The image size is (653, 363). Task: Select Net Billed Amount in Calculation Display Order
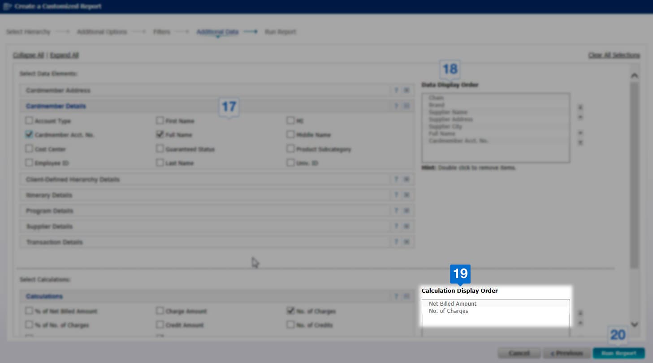(x=452, y=304)
